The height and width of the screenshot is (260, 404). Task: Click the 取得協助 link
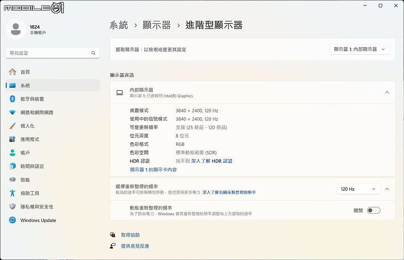[131, 235]
